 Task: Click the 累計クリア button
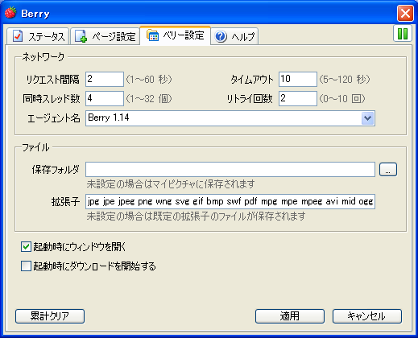50,316
